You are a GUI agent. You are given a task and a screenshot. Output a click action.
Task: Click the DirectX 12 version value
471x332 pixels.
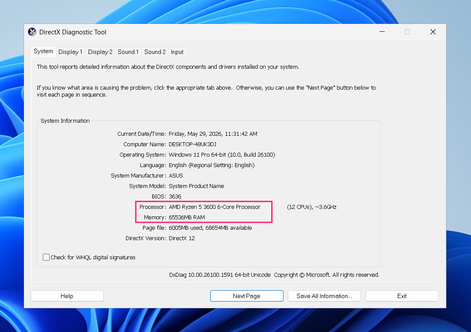(182, 238)
